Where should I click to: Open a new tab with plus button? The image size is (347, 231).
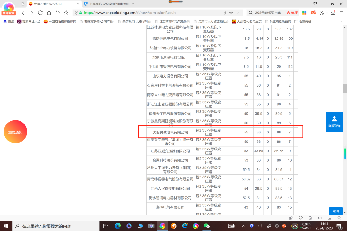[142, 4]
